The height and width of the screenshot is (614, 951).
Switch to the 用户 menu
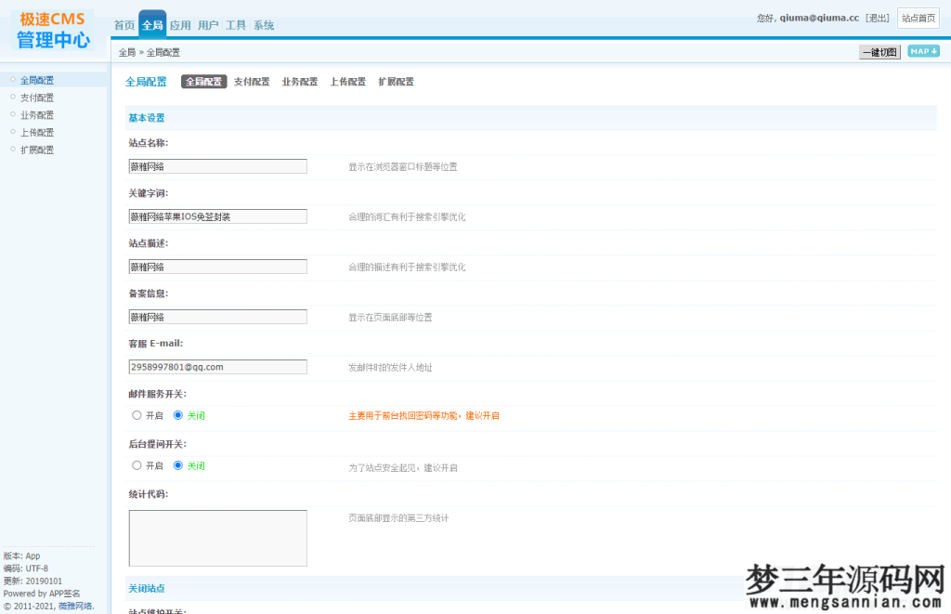[x=208, y=24]
